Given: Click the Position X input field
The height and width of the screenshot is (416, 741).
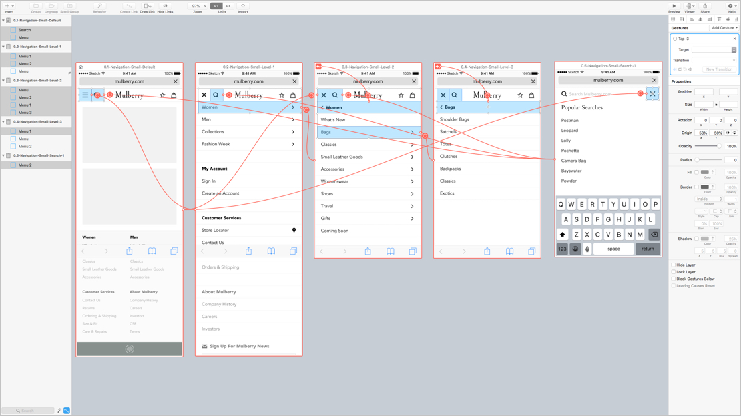Looking at the screenshot, I should coord(703,91).
